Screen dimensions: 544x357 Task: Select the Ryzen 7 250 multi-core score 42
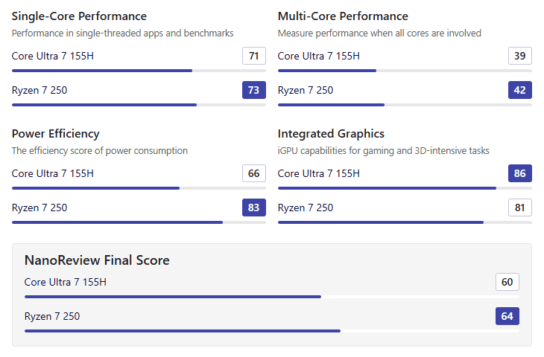(x=520, y=90)
